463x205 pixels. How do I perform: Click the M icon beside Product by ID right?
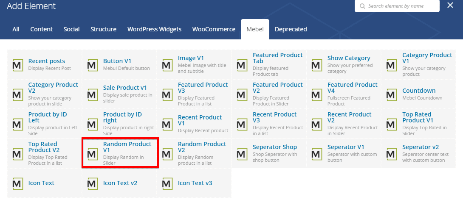(x=93, y=124)
